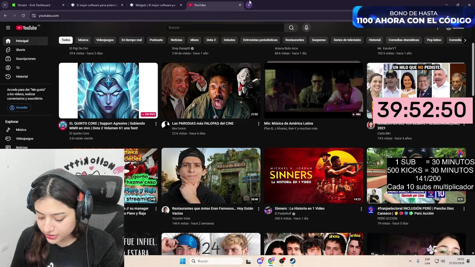This screenshot has width=475, height=267.
Task: Select the Restaurantes filter chip
Action: (295, 40)
